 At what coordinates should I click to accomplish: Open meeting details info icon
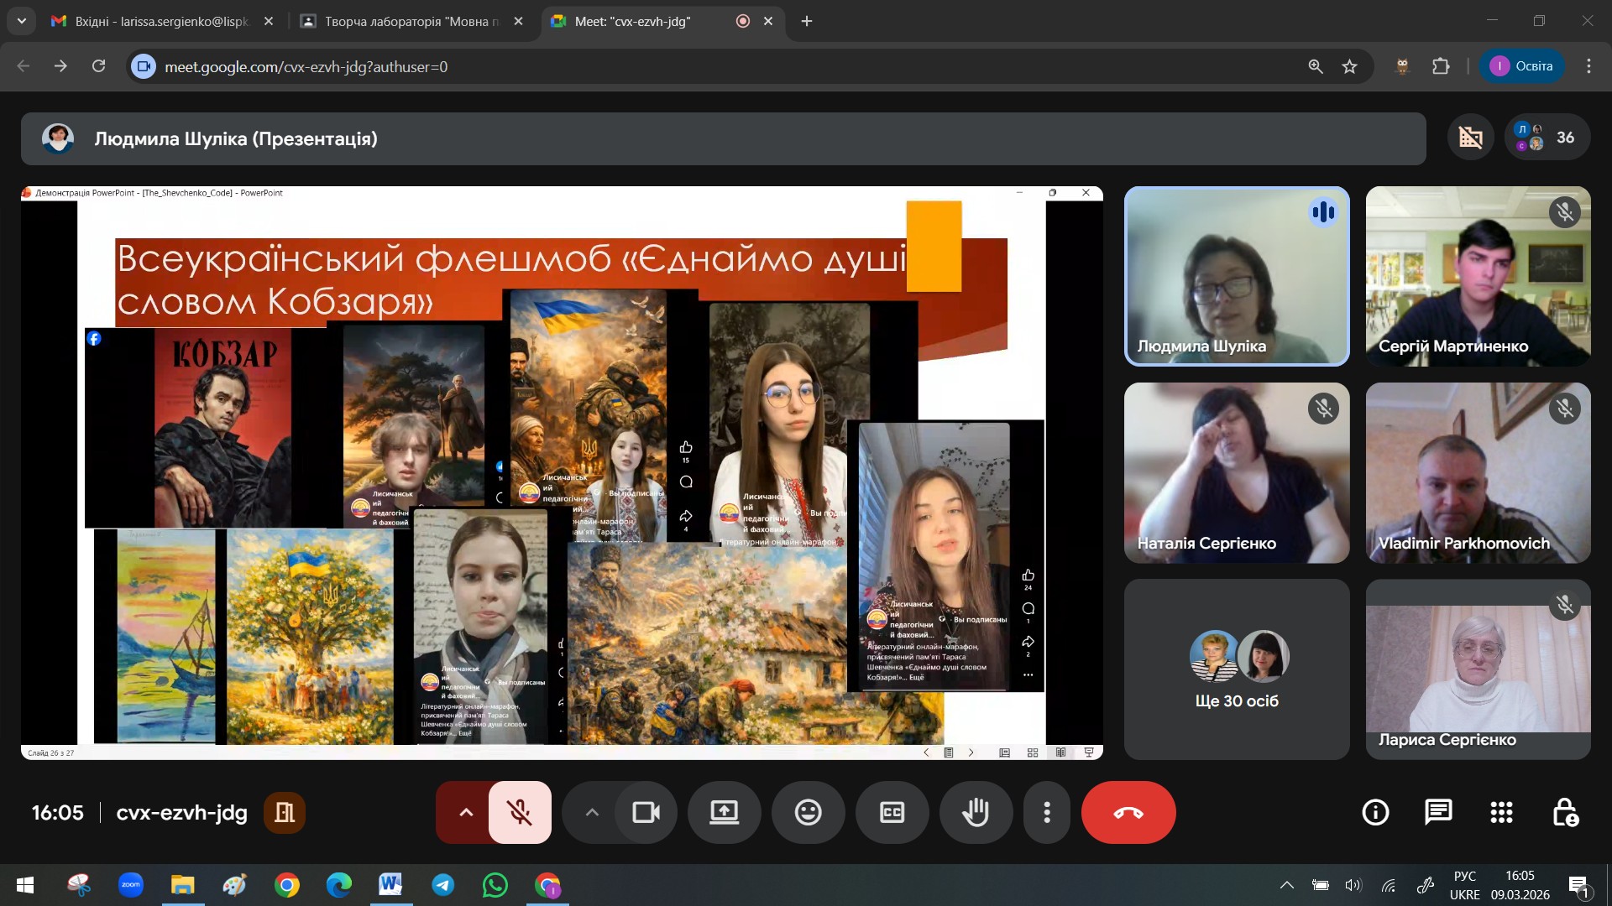point(1375,812)
